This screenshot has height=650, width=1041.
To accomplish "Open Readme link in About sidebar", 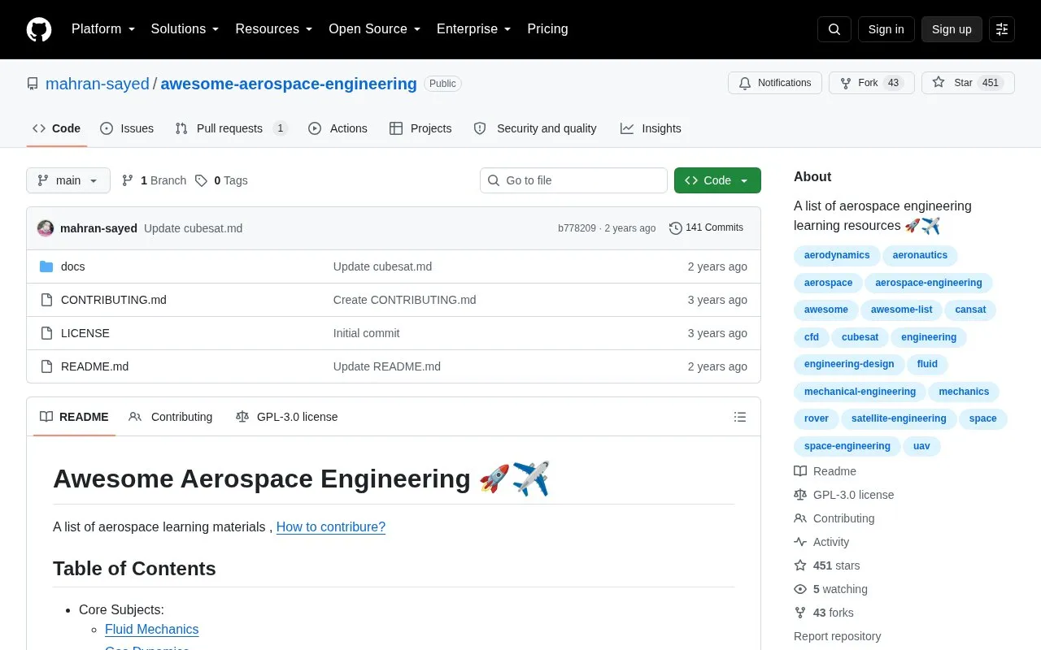I will pos(825,471).
